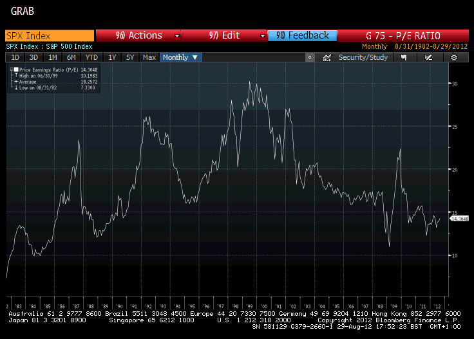Screen dimensions: 474x339
Task: Click the date range 8/31/1982-8/29/2012
Action: coord(431,46)
